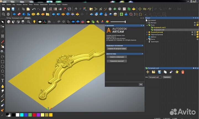Select the cyan color swatch in bottom palette
Screen dimensions: 199x119
22,115
